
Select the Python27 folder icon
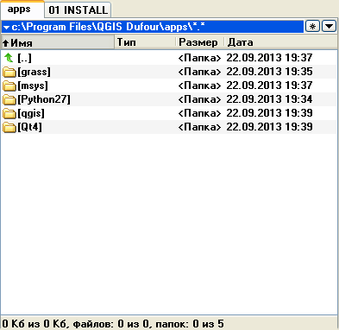click(9, 99)
